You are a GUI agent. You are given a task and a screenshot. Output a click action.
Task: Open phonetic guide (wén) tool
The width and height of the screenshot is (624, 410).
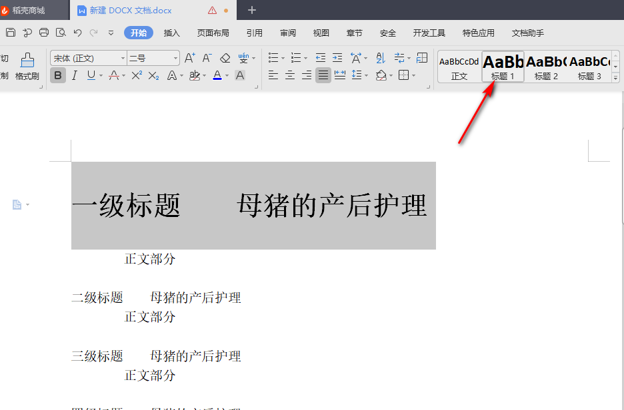tap(243, 58)
